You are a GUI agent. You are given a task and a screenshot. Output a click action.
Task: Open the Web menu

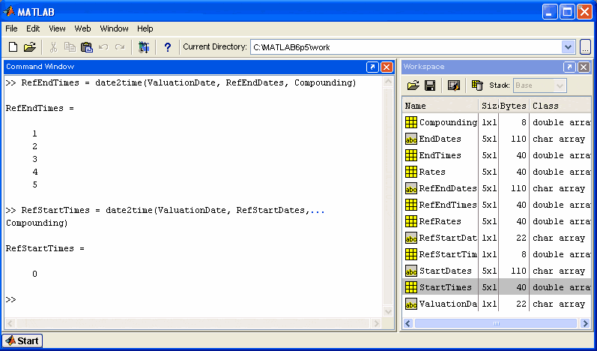point(82,28)
